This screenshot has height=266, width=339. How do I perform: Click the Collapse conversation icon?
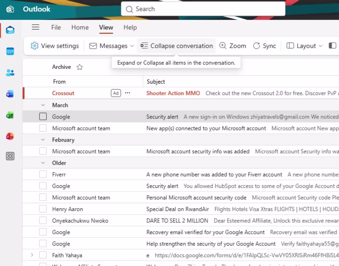(144, 46)
